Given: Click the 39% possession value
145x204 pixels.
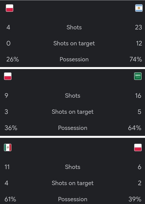Looking at the screenshot, I should (135, 199).
